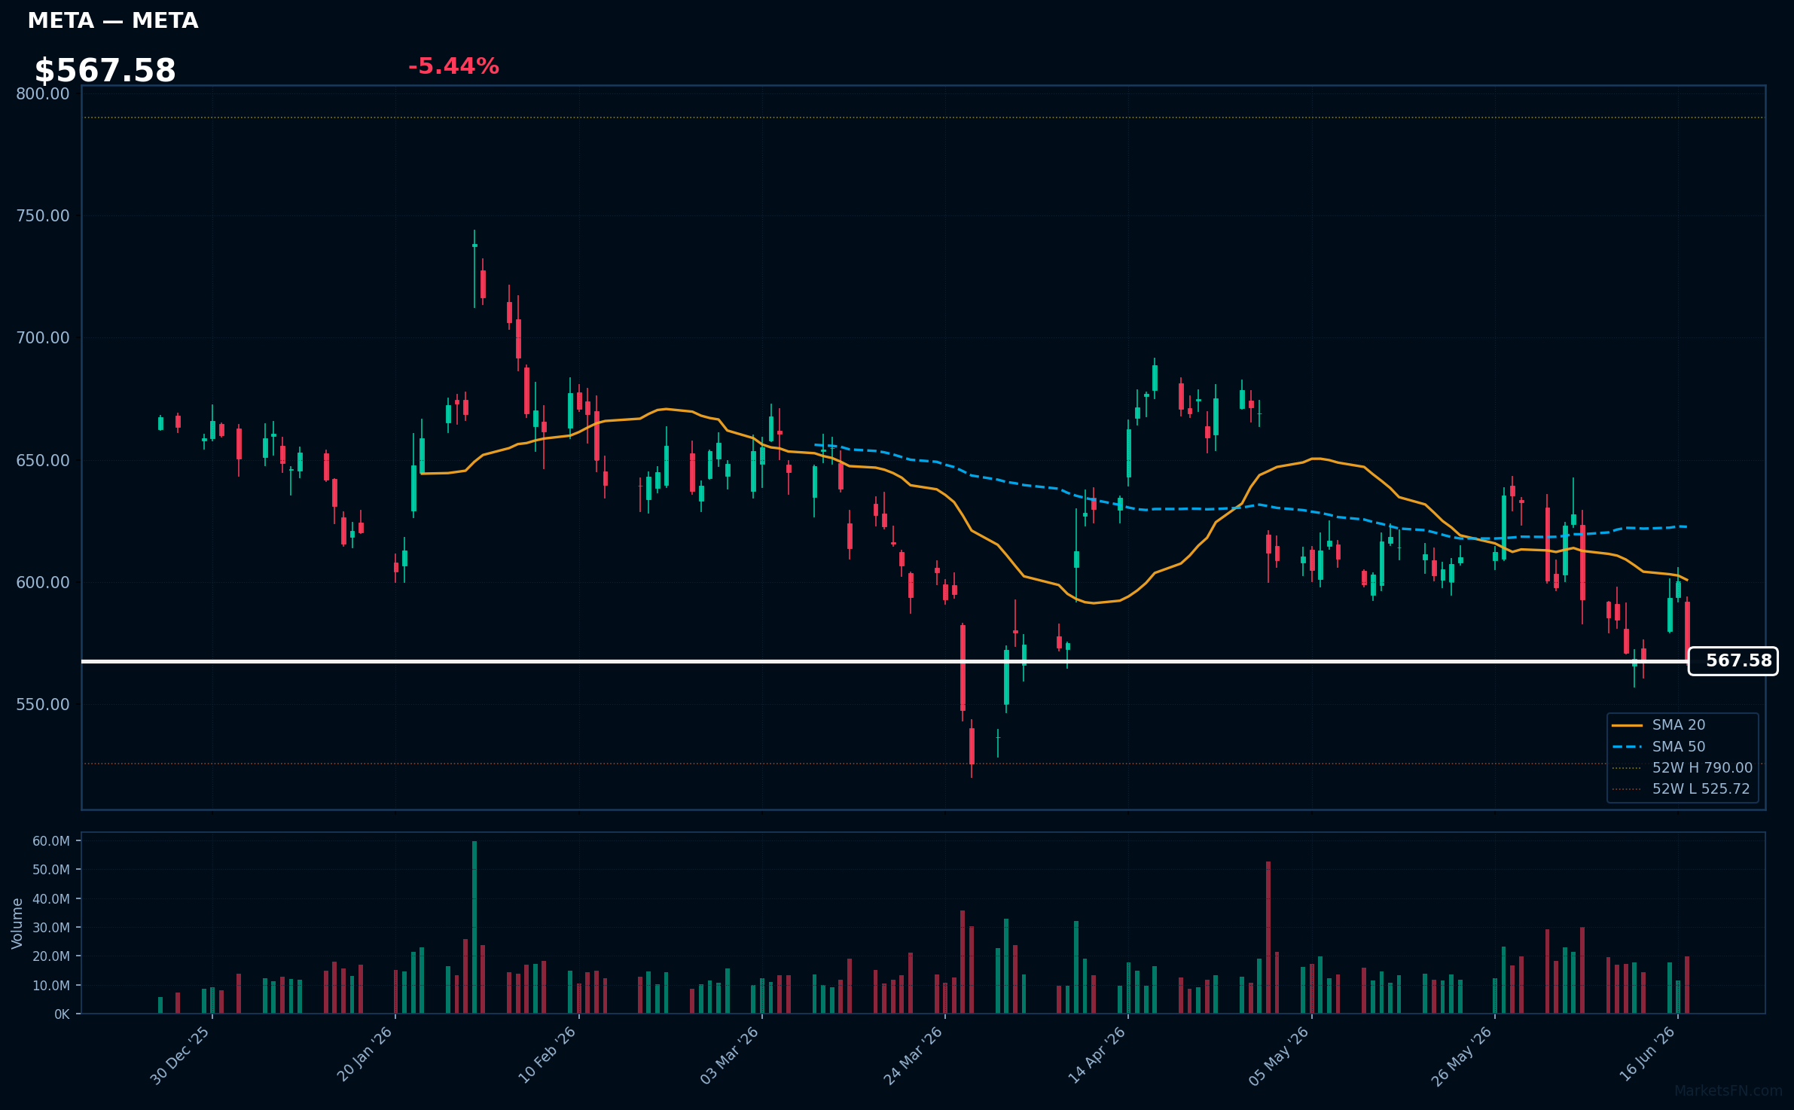Select the 550.00 price axis label
Image resolution: width=1794 pixels, height=1110 pixels.
[43, 705]
